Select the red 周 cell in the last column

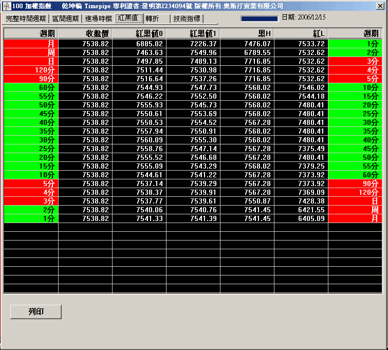point(355,210)
